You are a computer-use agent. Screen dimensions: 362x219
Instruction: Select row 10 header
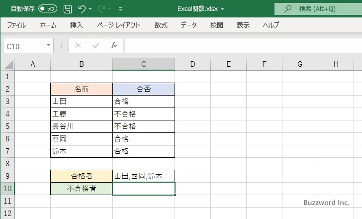pyautogui.click(x=7, y=189)
